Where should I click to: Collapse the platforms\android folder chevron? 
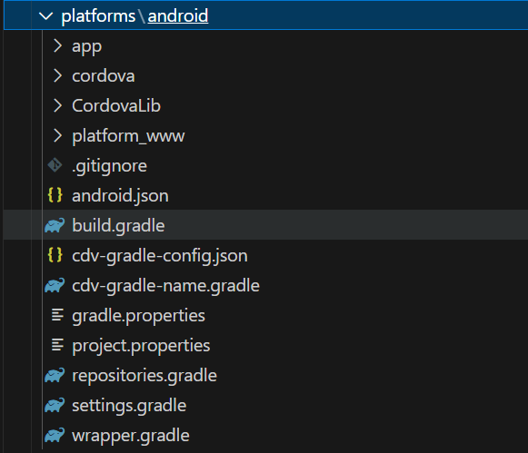coord(45,15)
